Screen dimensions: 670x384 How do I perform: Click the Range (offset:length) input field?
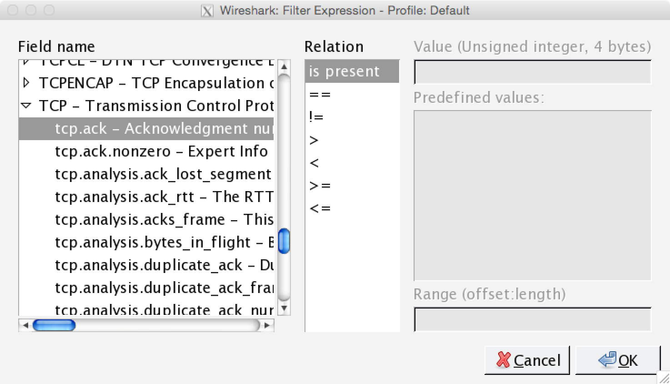533,319
